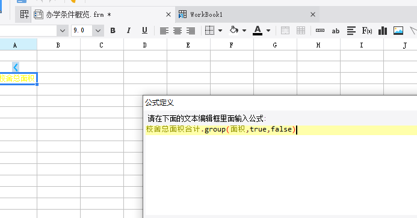Align cell text right
The image size is (417, 218).
coord(191,31)
